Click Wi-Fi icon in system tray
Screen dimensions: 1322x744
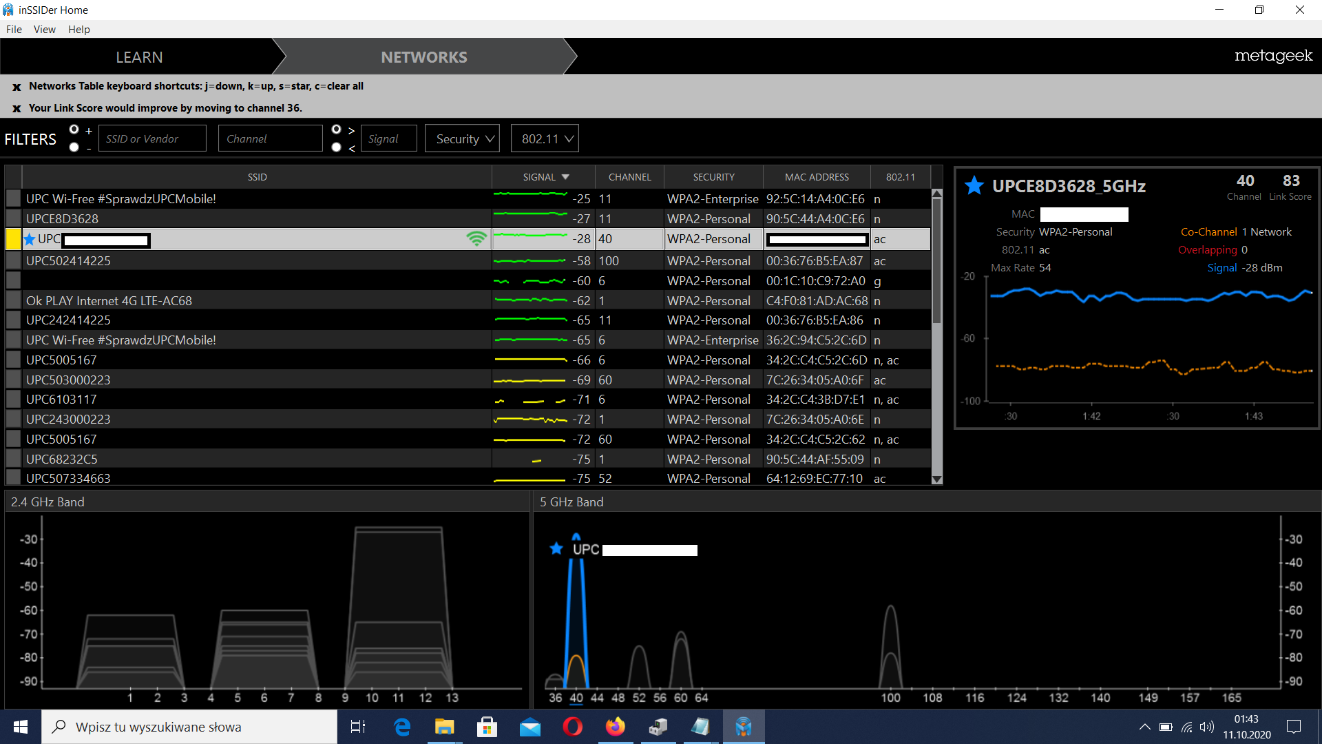(1187, 727)
